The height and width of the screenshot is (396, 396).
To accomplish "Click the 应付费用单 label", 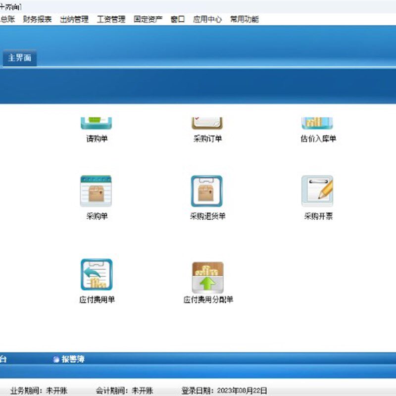I will point(97,299).
